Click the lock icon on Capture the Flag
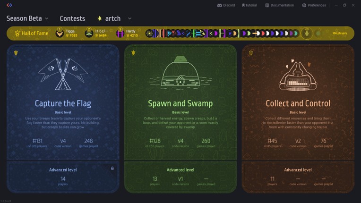This screenshot has height=203, width=361. coord(112,168)
